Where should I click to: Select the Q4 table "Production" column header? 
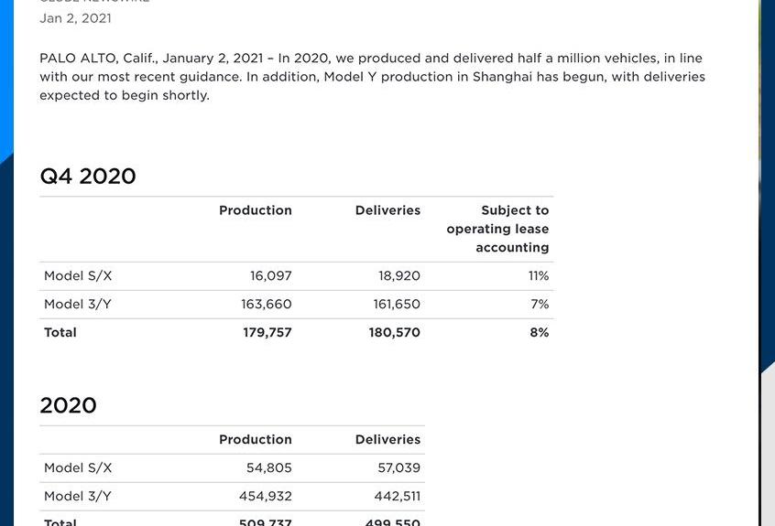pos(255,210)
